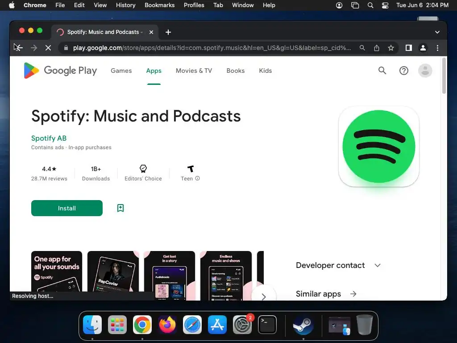Image resolution: width=457 pixels, height=343 pixels.
Task: Click the share icon in address bar
Action: tap(377, 48)
